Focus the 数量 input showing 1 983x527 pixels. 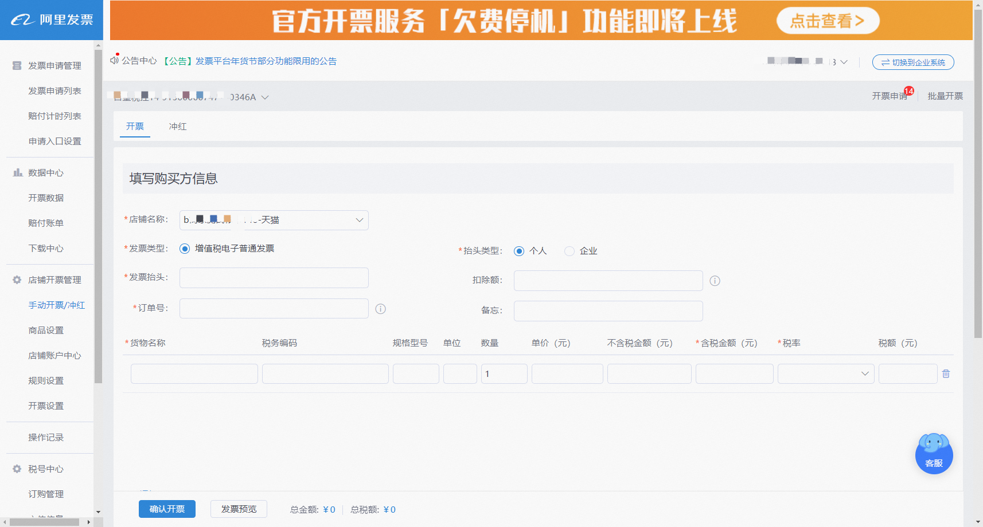[504, 373]
